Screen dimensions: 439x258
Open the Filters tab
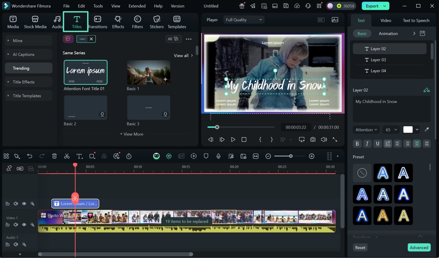137,22
